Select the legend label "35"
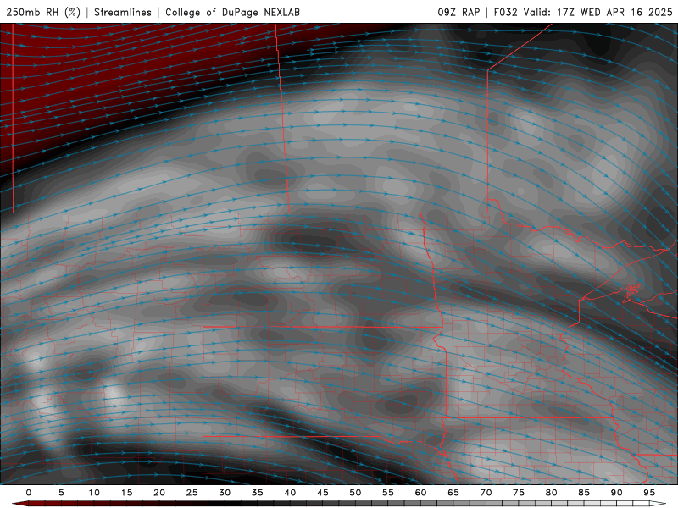 click(258, 493)
